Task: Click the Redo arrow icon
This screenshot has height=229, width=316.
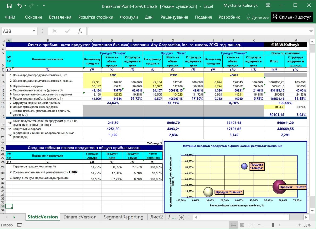Action: click(31, 6)
